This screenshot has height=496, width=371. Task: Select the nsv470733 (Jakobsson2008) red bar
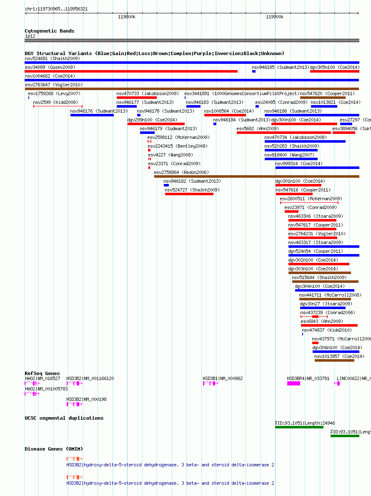pos(136,98)
